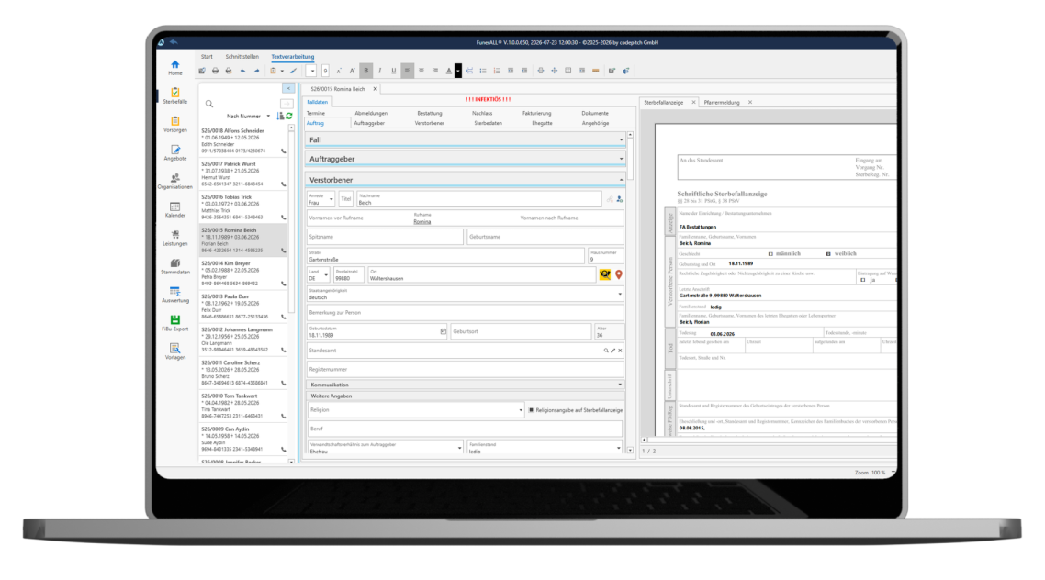
Task: Open Leistungen in the sidebar
Action: point(174,239)
